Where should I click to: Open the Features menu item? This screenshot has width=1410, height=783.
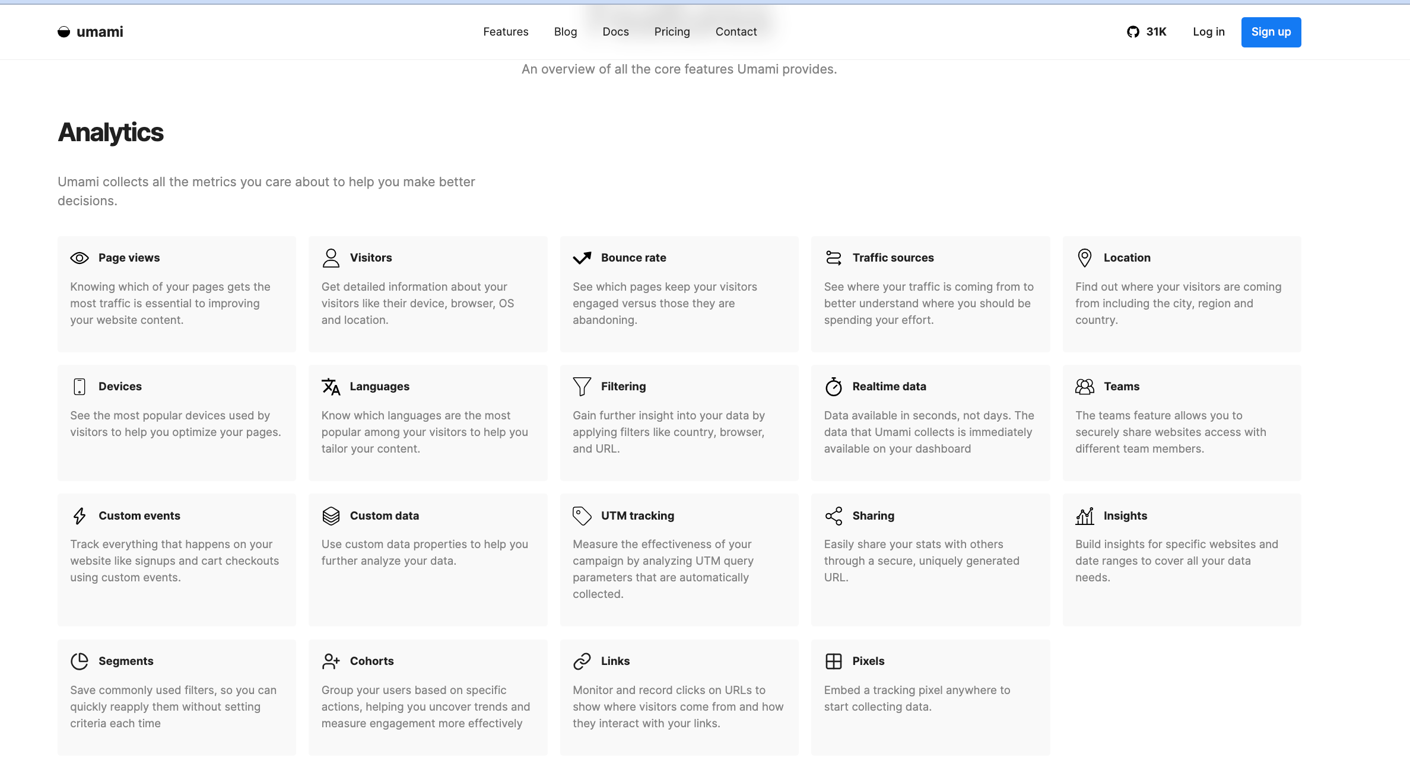[506, 32]
